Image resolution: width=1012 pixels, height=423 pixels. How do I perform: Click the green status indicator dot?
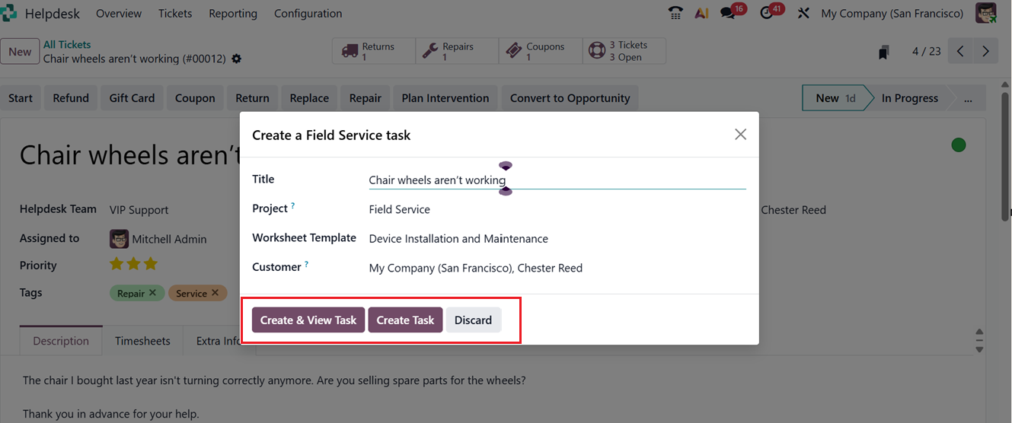click(x=959, y=145)
